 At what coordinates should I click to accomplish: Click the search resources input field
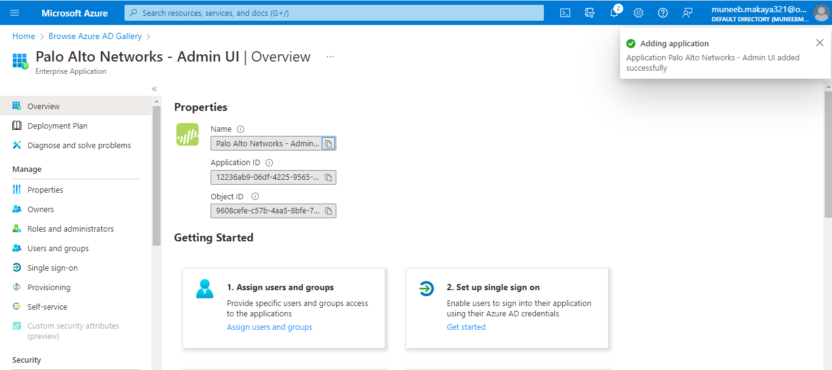click(335, 12)
